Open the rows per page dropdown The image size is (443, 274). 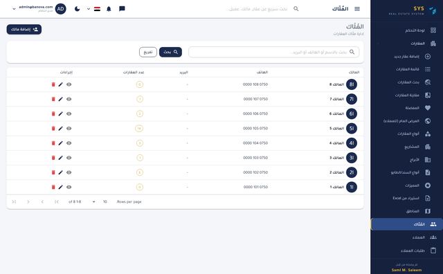click(99, 201)
